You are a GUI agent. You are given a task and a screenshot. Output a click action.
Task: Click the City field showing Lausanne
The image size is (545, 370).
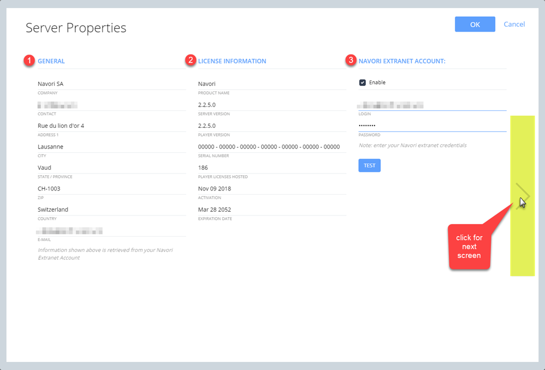coord(111,147)
